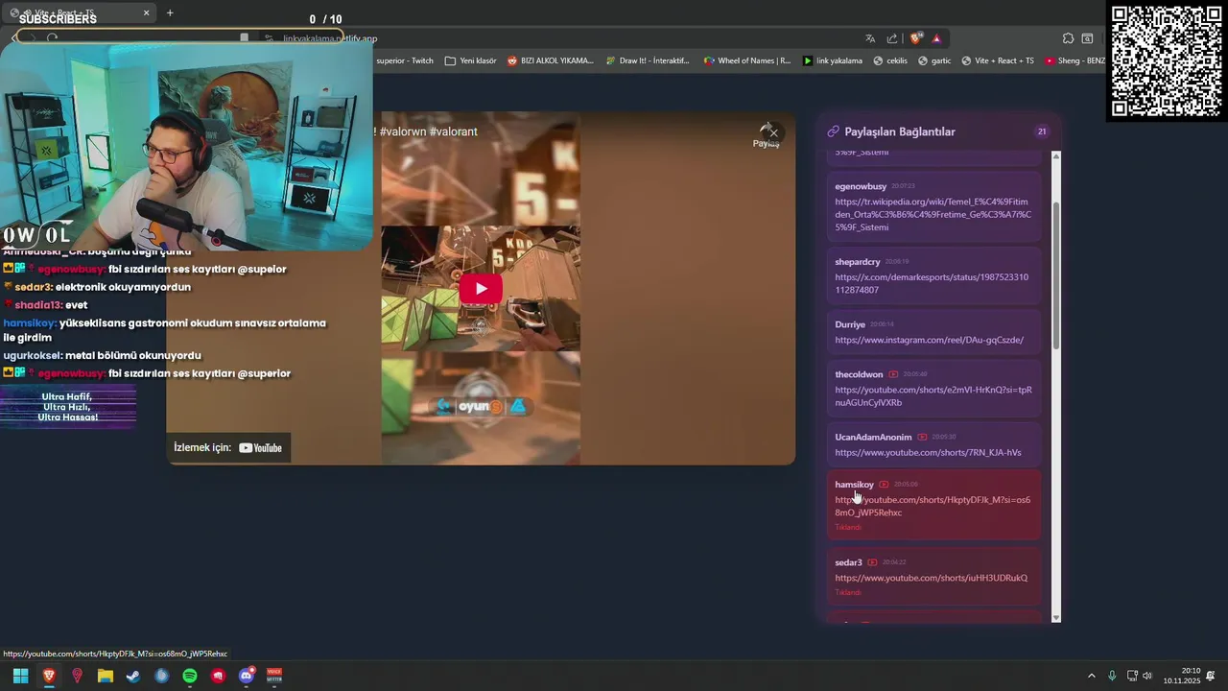Open Discord from the taskbar
Screen dimensions: 1228x691
247,676
